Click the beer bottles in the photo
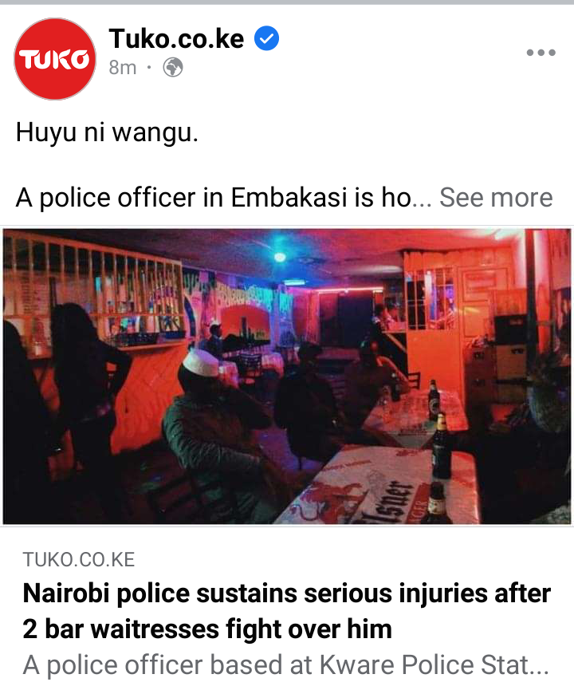Image resolution: width=574 pixels, height=686 pixels. 438,451
